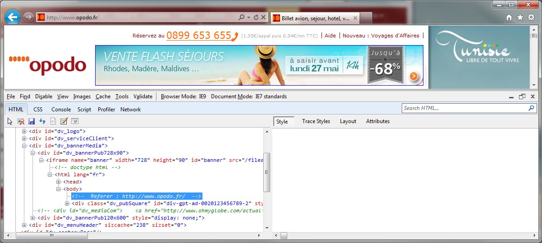
Task: Unpin developer tools into separate window
Action: click(x=522, y=96)
